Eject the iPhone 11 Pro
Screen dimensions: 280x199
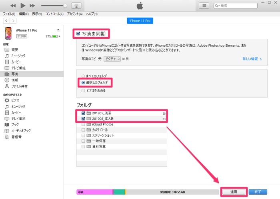tap(58, 30)
